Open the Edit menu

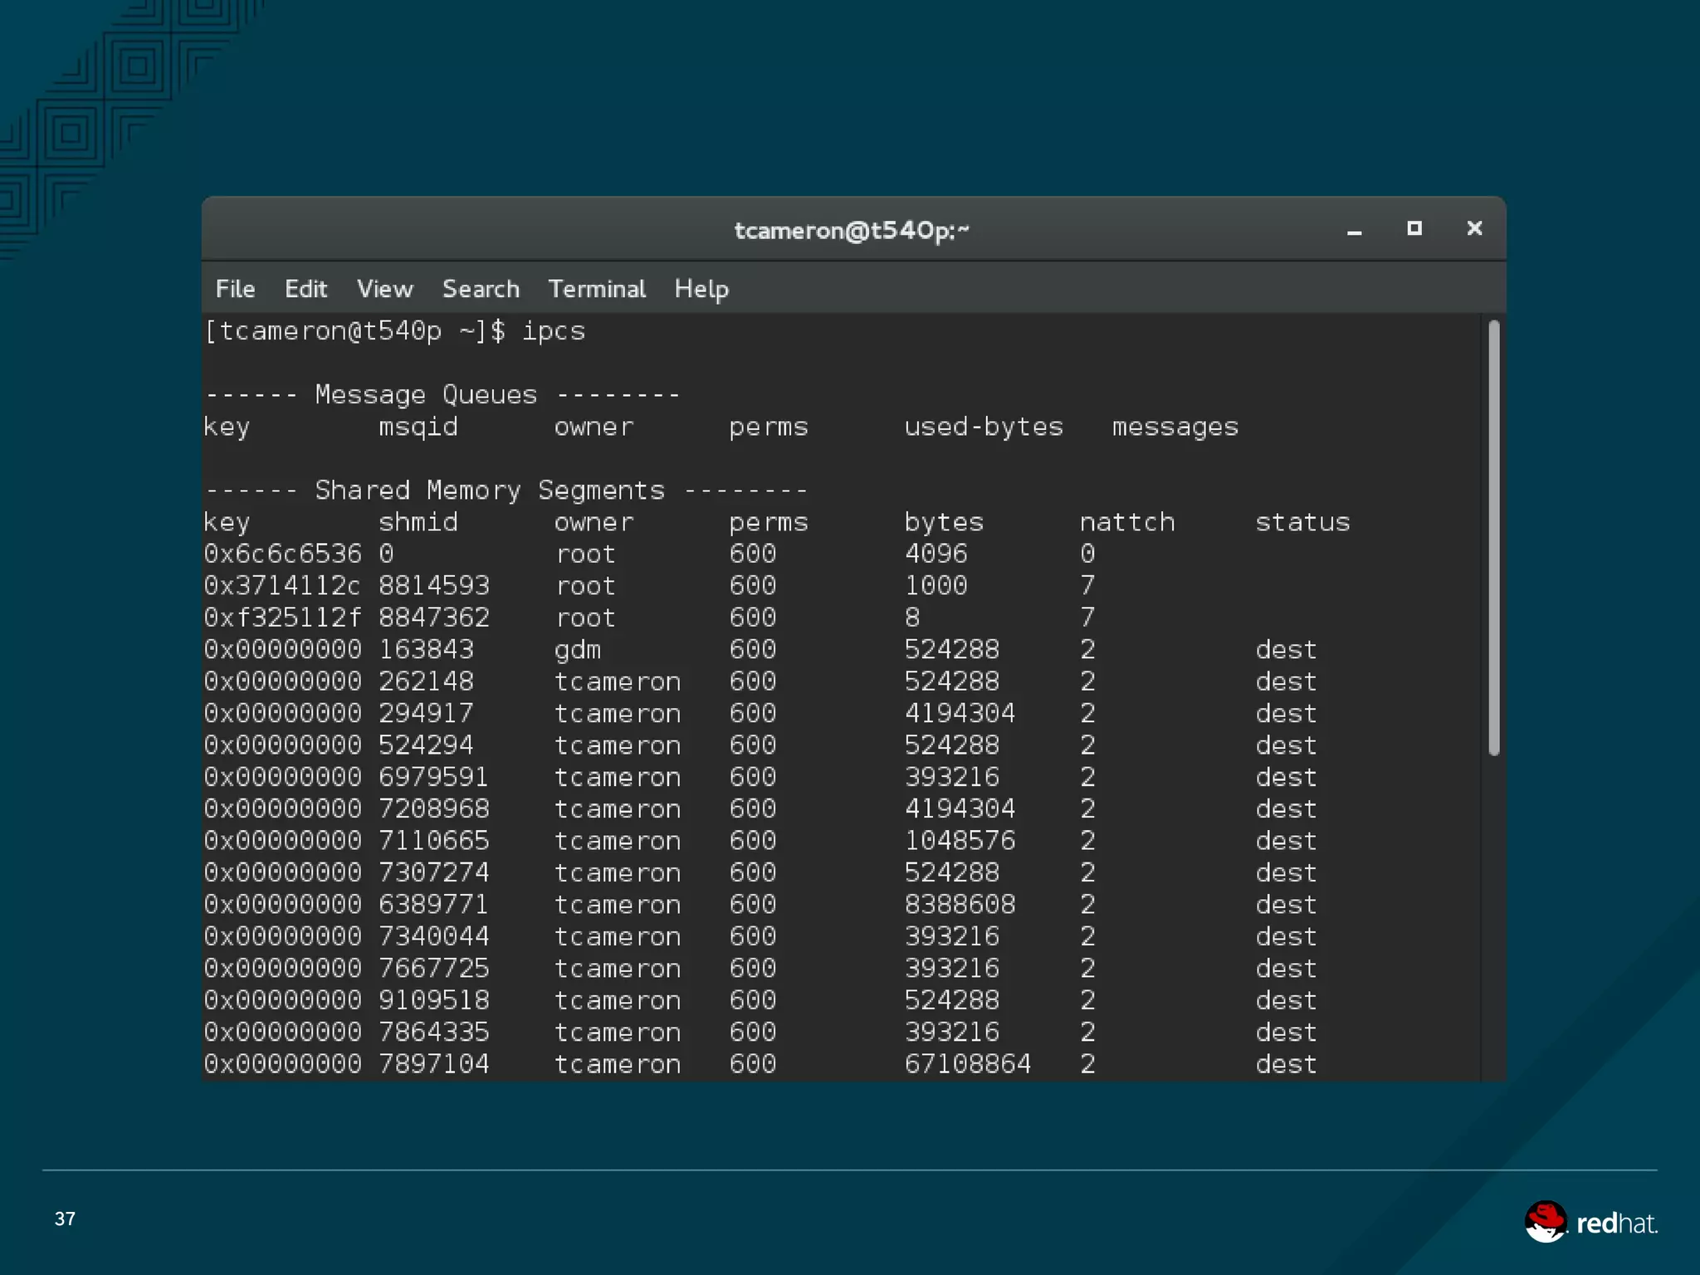point(305,289)
